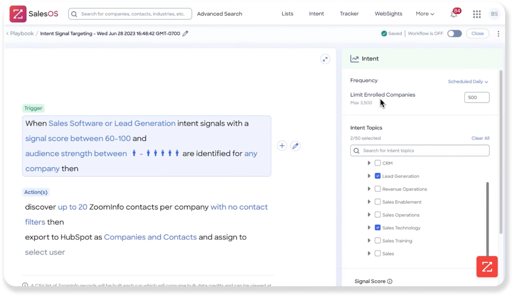The width and height of the screenshot is (513, 296).
Task: Expand the playbook canvas to fullscreen
Action: click(x=325, y=59)
